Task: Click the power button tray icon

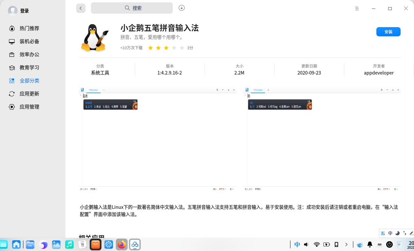Action: (x=389, y=244)
